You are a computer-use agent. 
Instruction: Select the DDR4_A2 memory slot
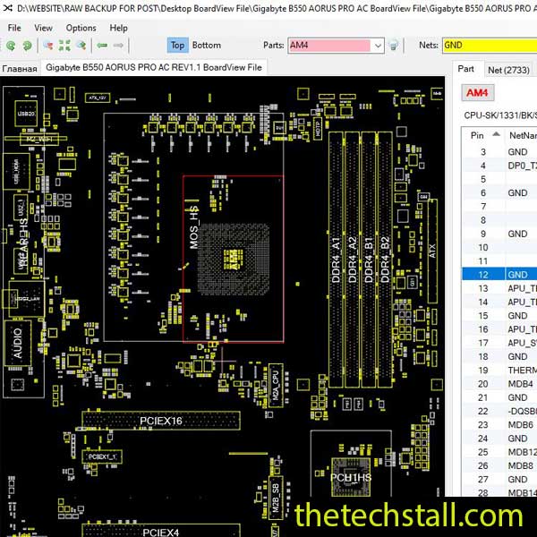352,260
